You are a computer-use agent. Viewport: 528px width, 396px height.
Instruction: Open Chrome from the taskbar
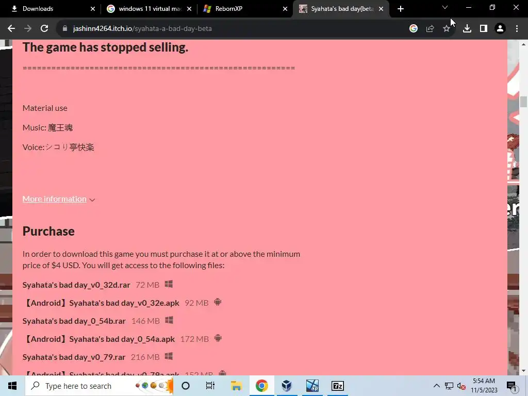pos(261,386)
